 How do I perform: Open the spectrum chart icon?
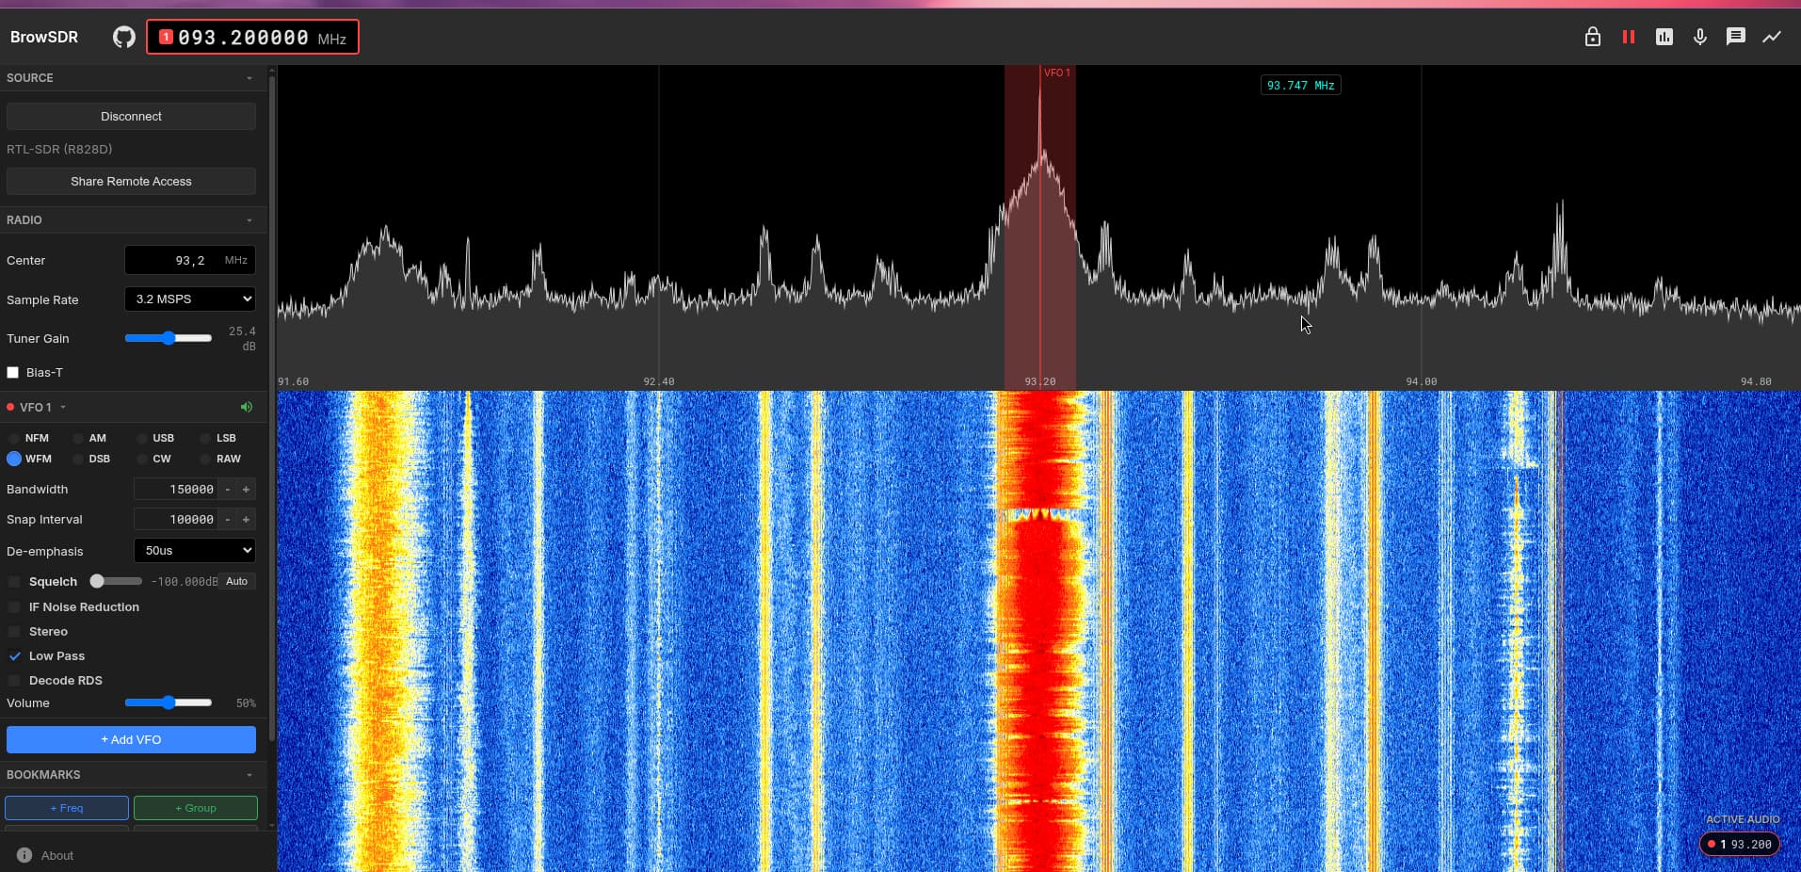pos(1664,37)
